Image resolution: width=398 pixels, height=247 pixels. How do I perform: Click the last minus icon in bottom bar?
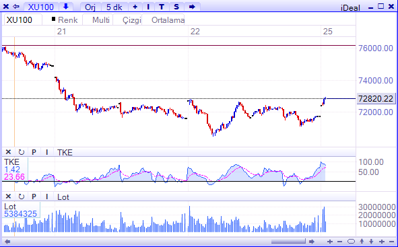392,242
